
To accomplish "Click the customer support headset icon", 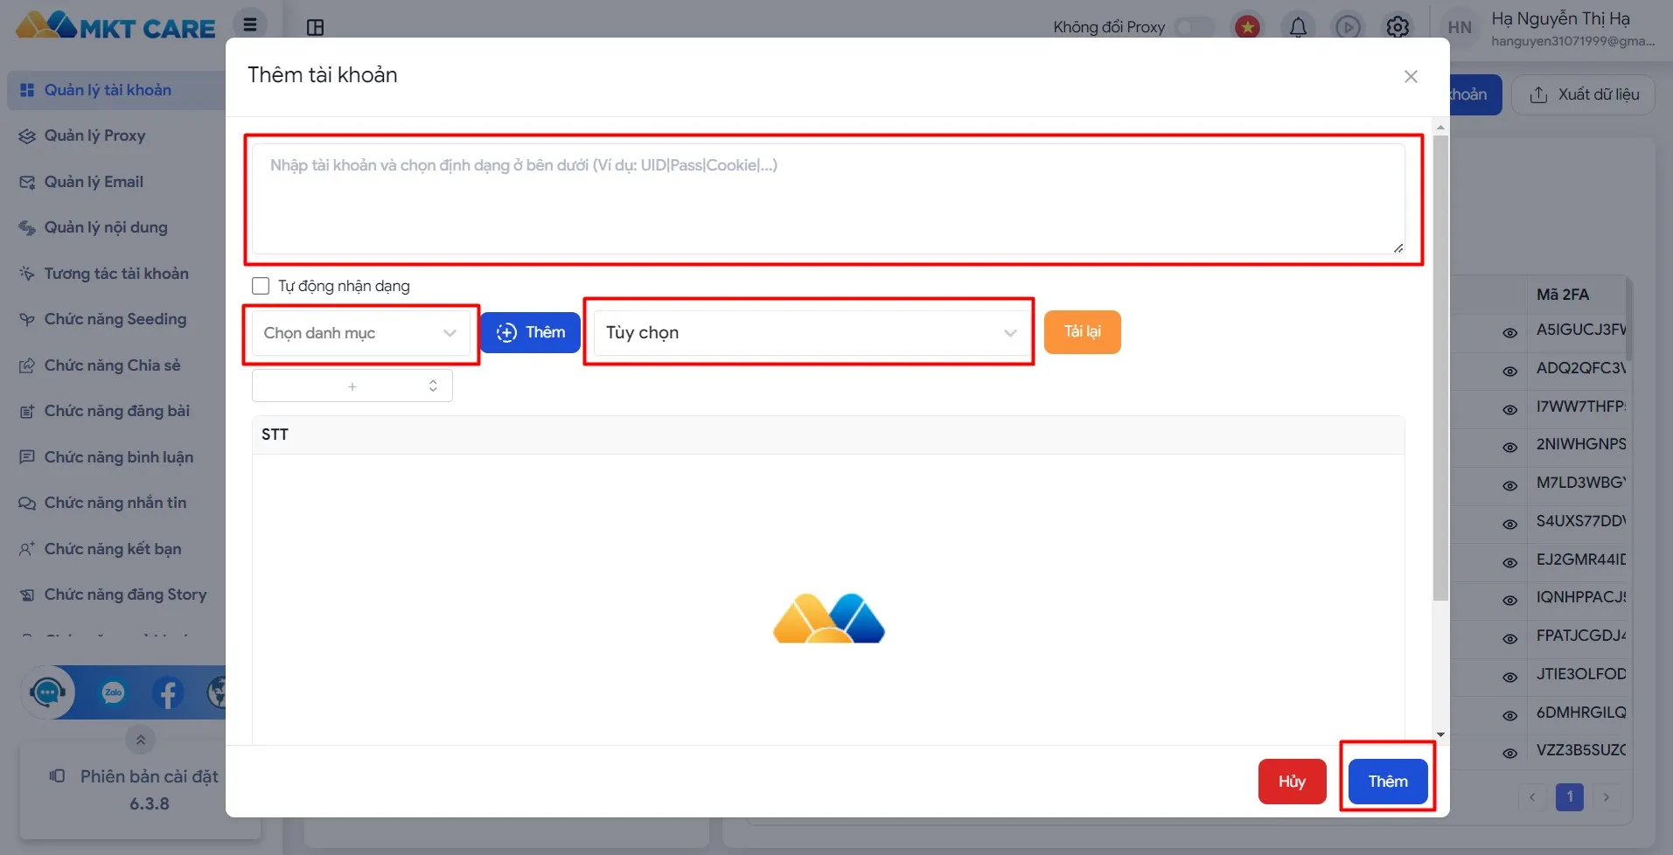I will tap(47, 692).
